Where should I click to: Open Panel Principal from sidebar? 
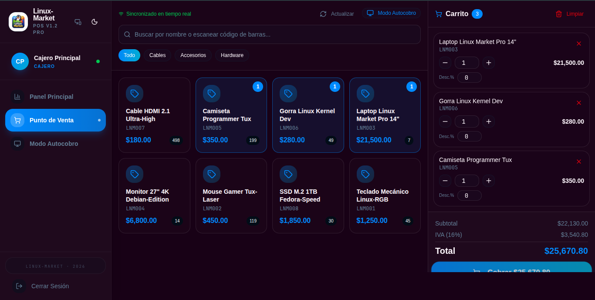[55, 97]
